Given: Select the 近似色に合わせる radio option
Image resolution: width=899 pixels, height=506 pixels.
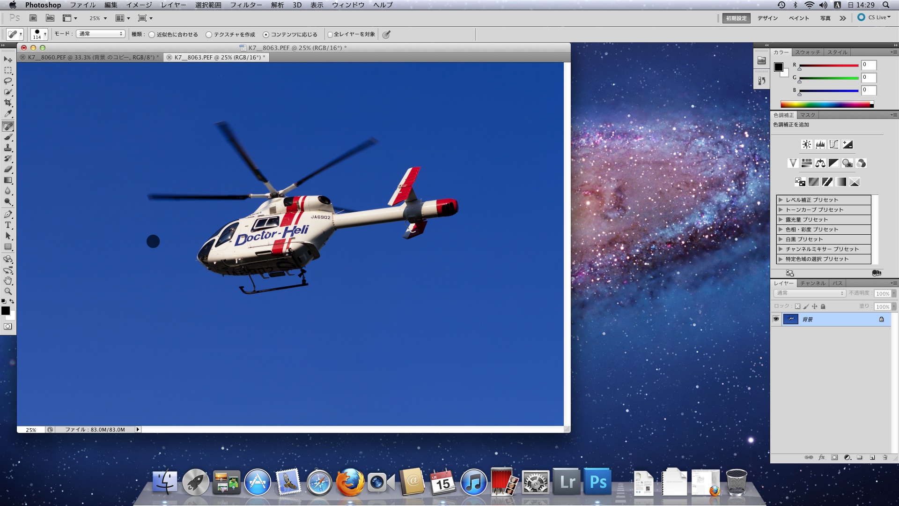Looking at the screenshot, I should tap(152, 35).
